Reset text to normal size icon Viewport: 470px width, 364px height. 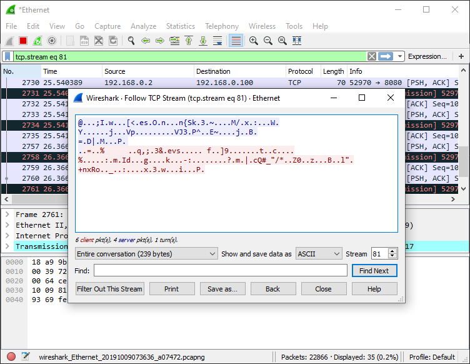coord(282,41)
